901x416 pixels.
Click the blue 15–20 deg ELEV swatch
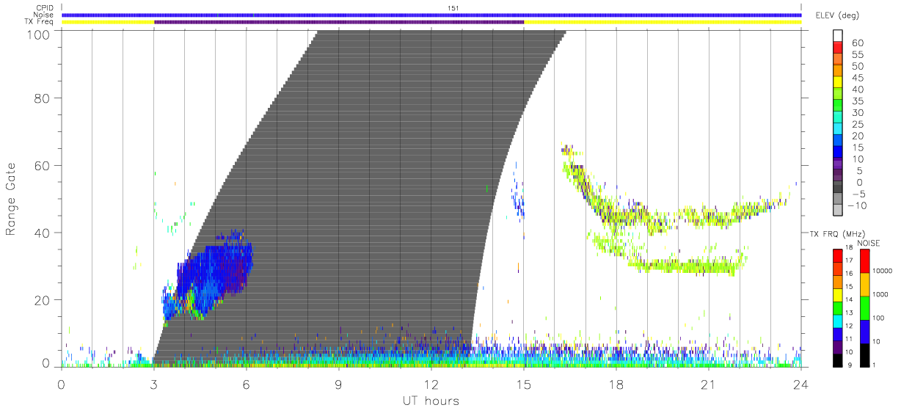(839, 141)
